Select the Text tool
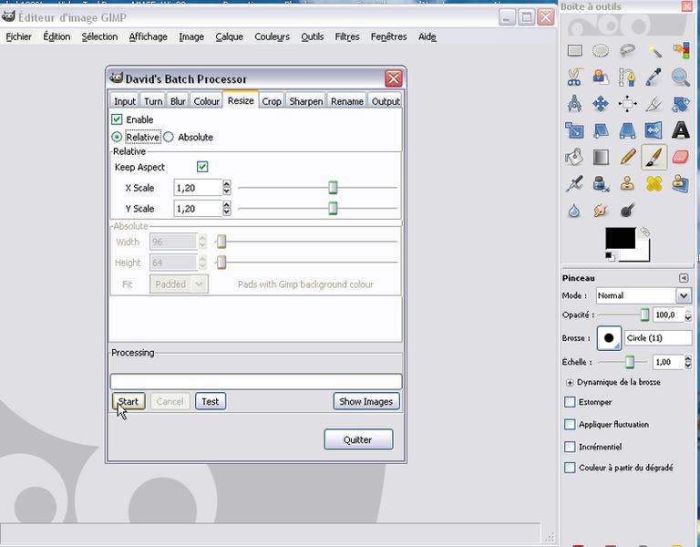Viewport: 700px width, 547px height. point(681,130)
